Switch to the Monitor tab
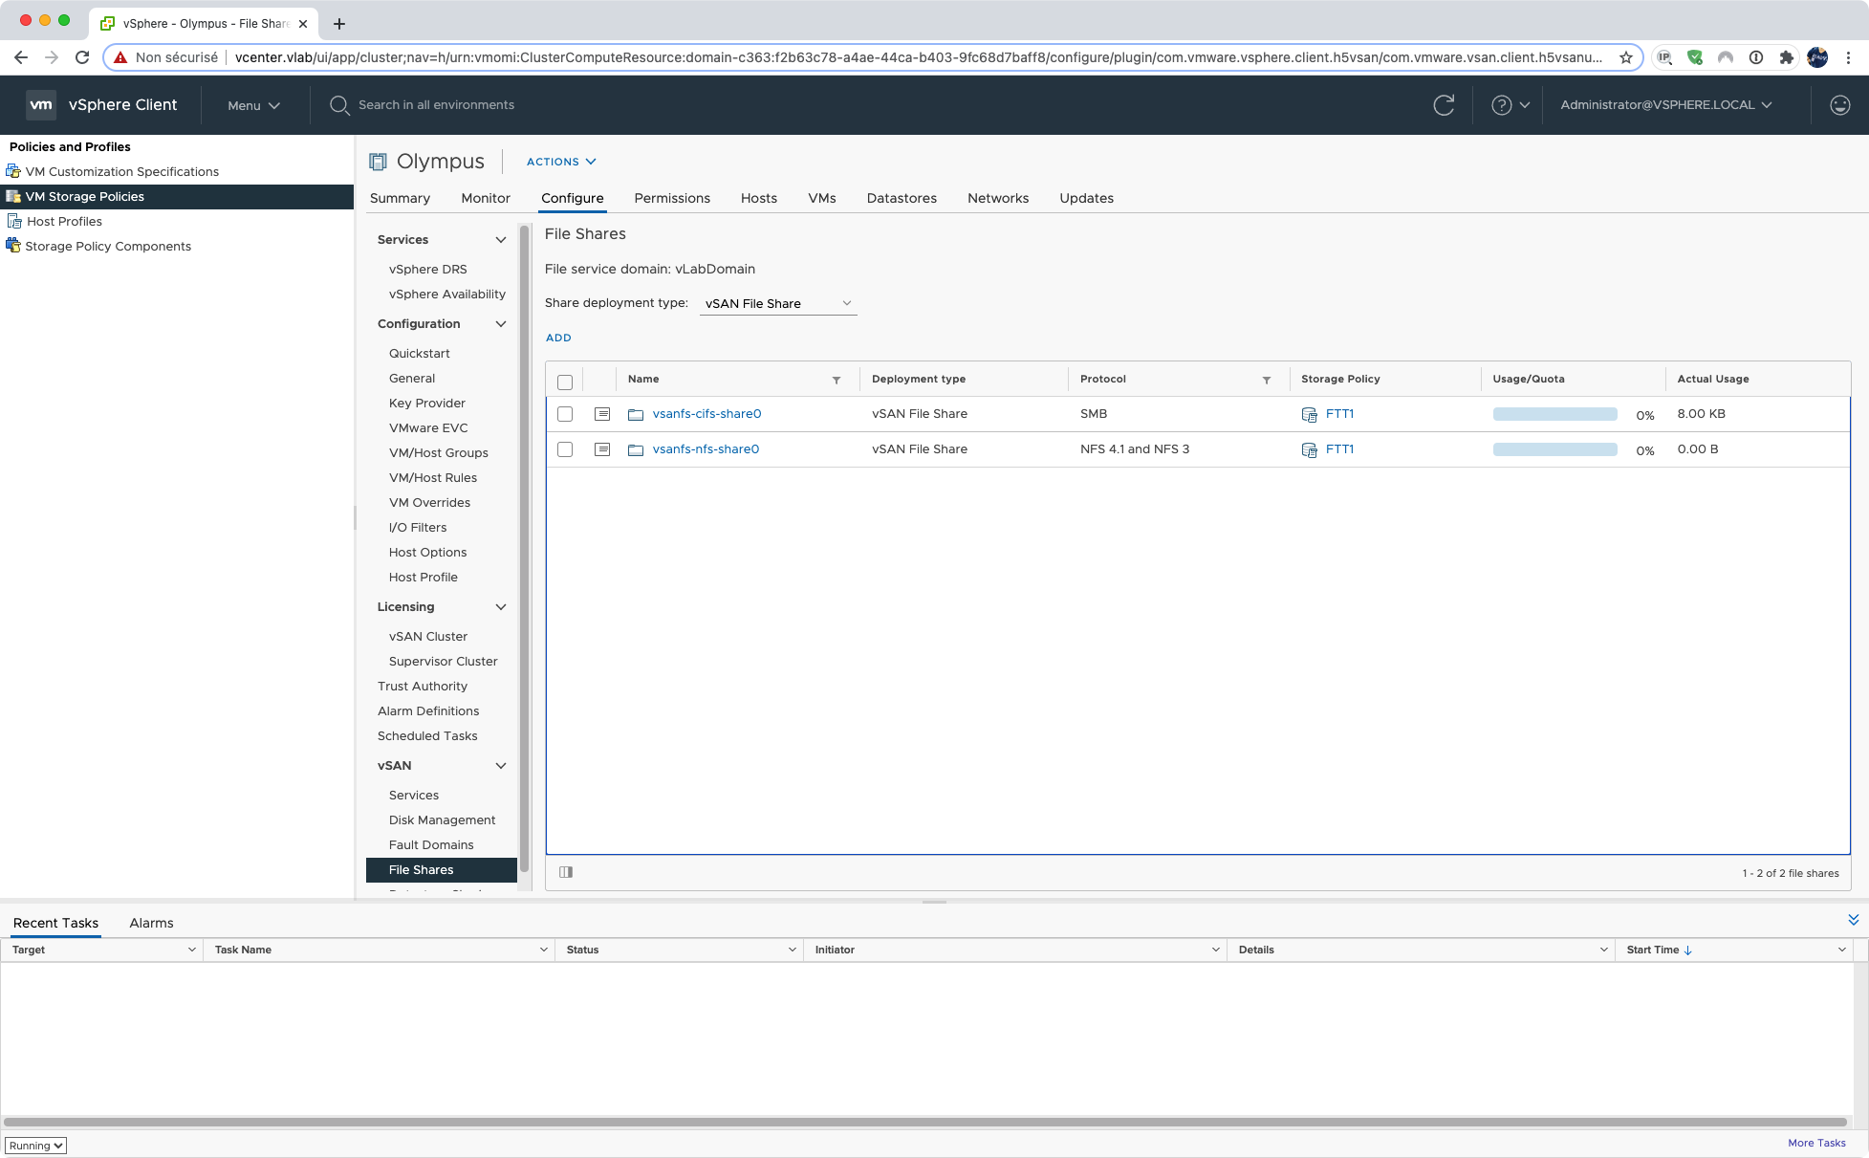This screenshot has height=1158, width=1869. click(x=486, y=198)
